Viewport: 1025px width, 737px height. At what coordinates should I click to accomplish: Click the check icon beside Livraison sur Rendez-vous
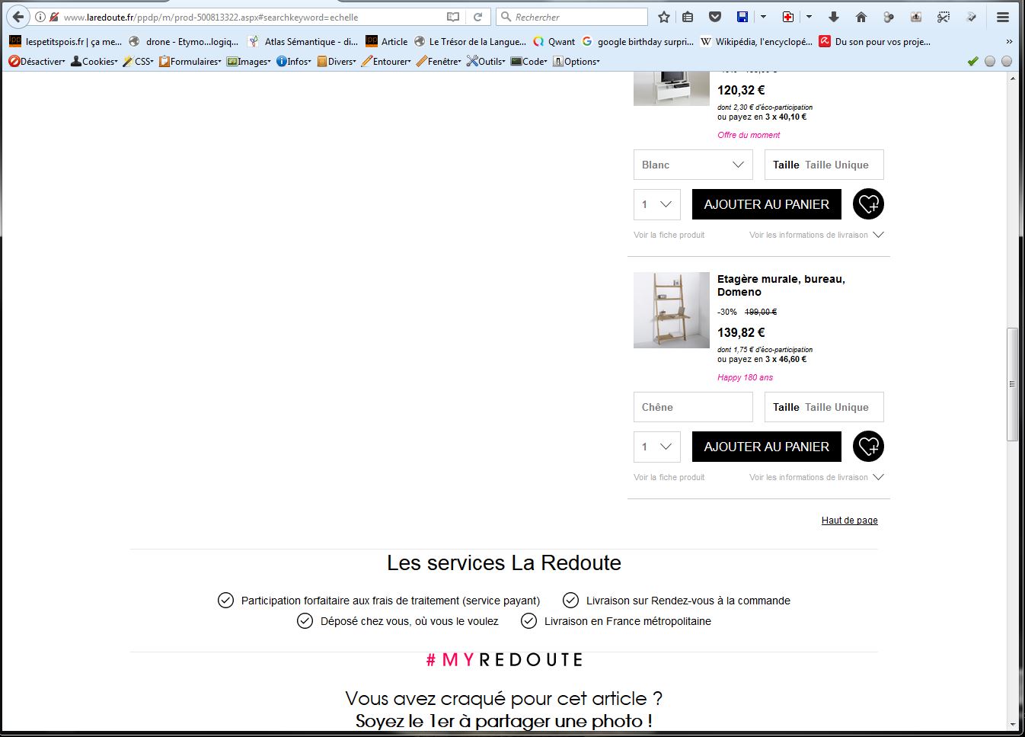(x=570, y=600)
